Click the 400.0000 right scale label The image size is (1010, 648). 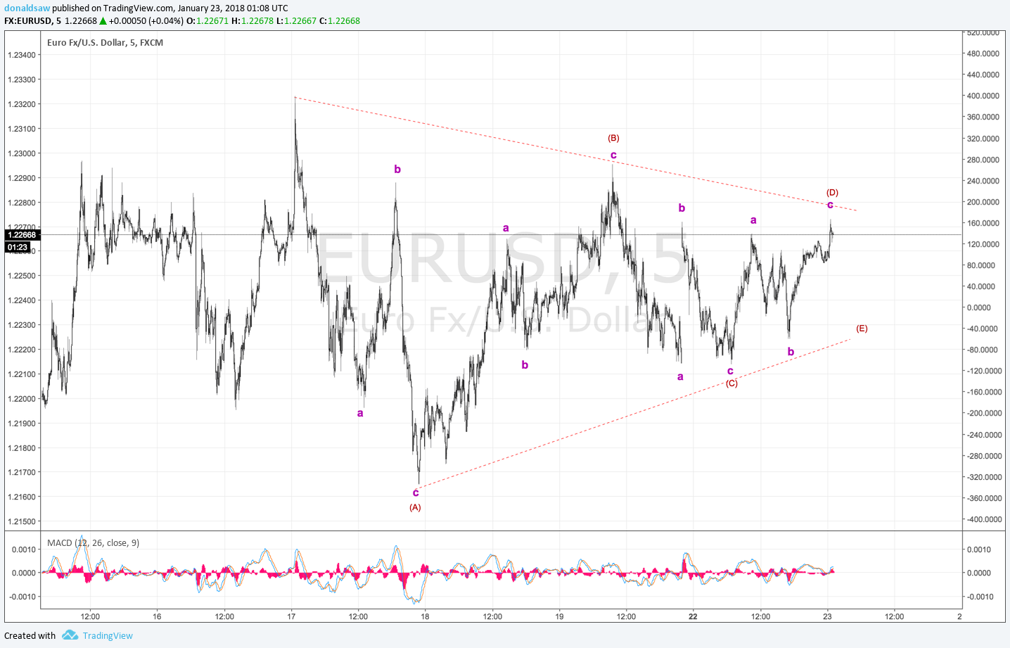coord(983,96)
